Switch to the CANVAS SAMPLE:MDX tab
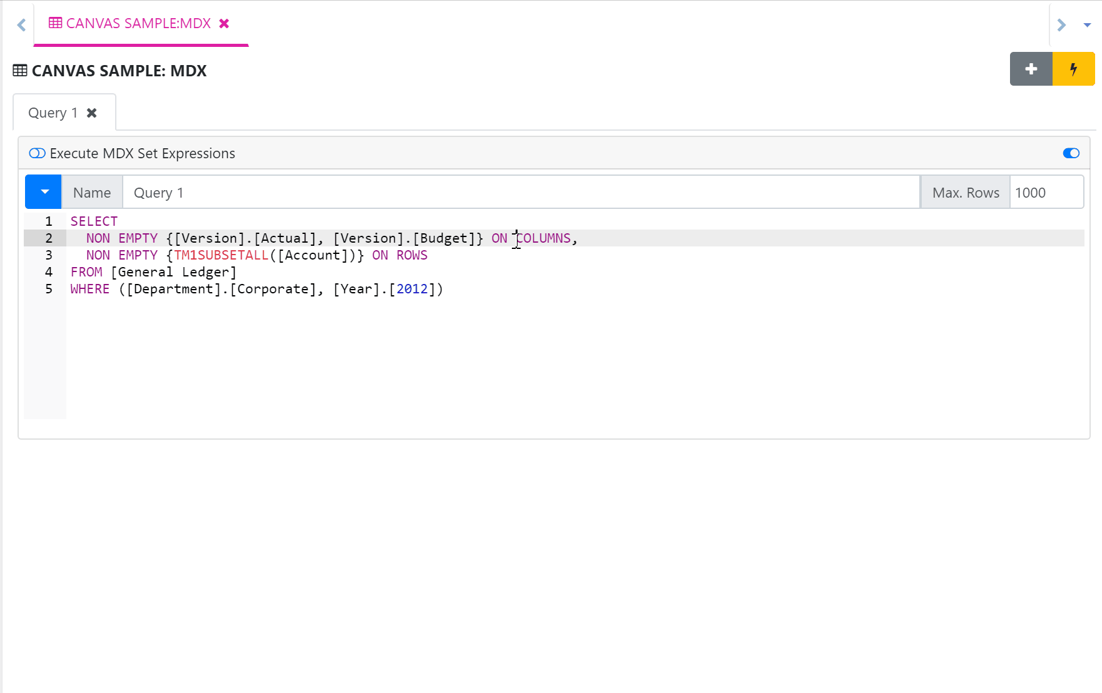Viewport: 1102px width, 693px height. tap(138, 24)
